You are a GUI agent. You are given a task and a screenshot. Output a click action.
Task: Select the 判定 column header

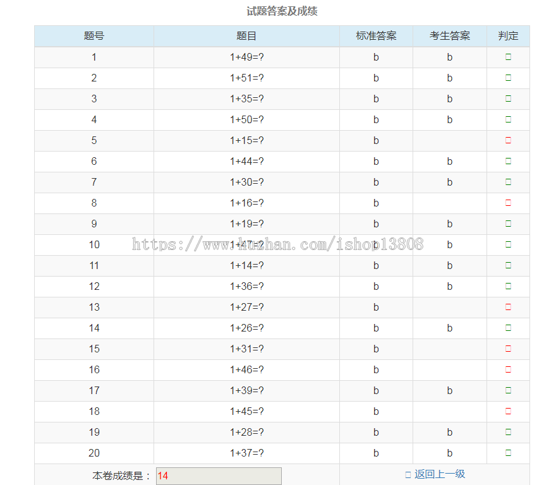[507, 36]
